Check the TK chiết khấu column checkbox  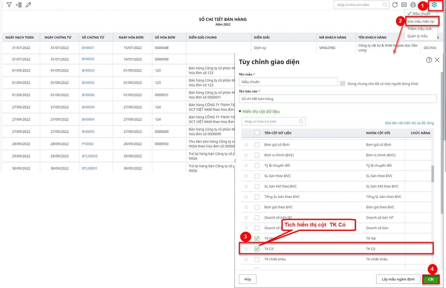[257, 259]
